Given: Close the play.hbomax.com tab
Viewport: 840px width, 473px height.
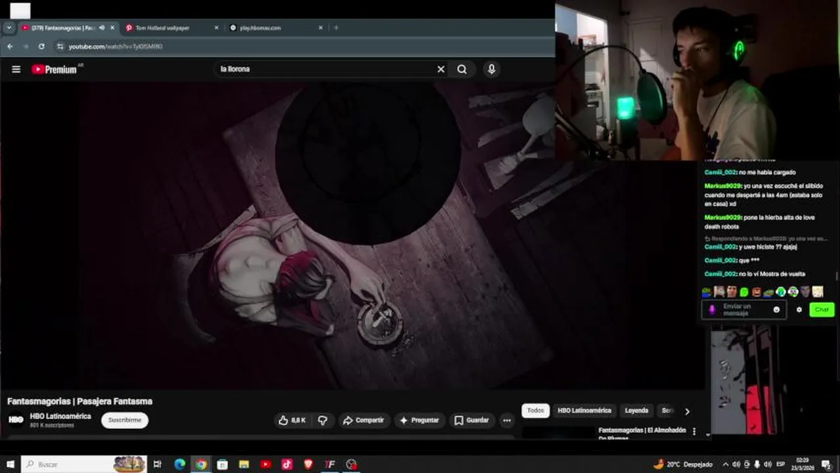Looking at the screenshot, I should 321,28.
